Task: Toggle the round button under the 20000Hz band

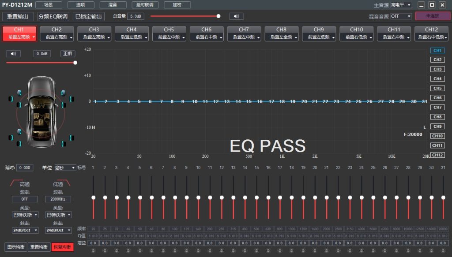Action: point(443,251)
